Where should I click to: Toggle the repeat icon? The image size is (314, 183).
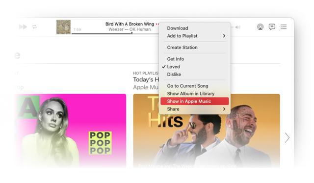tap(34, 26)
